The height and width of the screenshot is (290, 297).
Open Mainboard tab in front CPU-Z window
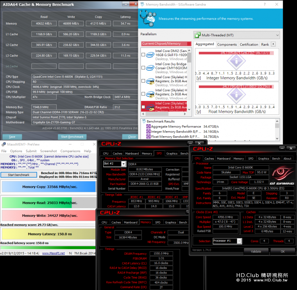coord(224,159)
